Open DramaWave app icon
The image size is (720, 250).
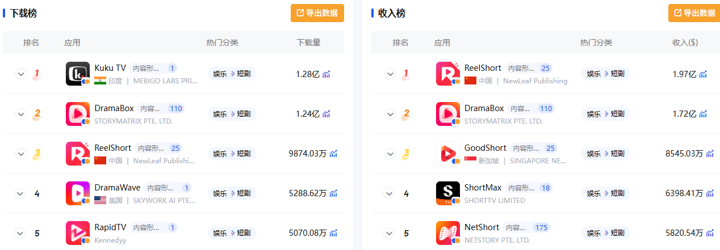pos(78,193)
